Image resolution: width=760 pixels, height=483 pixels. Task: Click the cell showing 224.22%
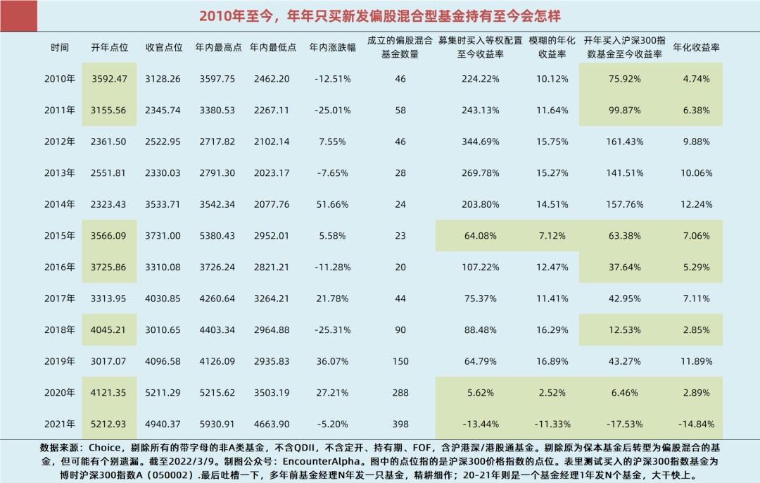481,80
